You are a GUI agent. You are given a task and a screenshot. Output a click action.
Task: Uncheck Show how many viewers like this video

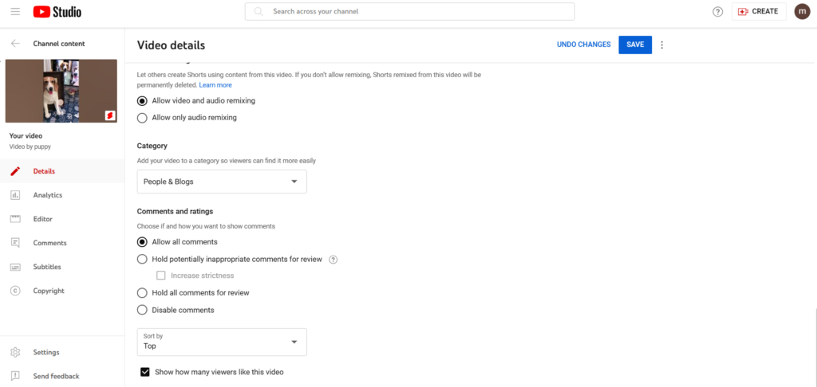[145, 372]
